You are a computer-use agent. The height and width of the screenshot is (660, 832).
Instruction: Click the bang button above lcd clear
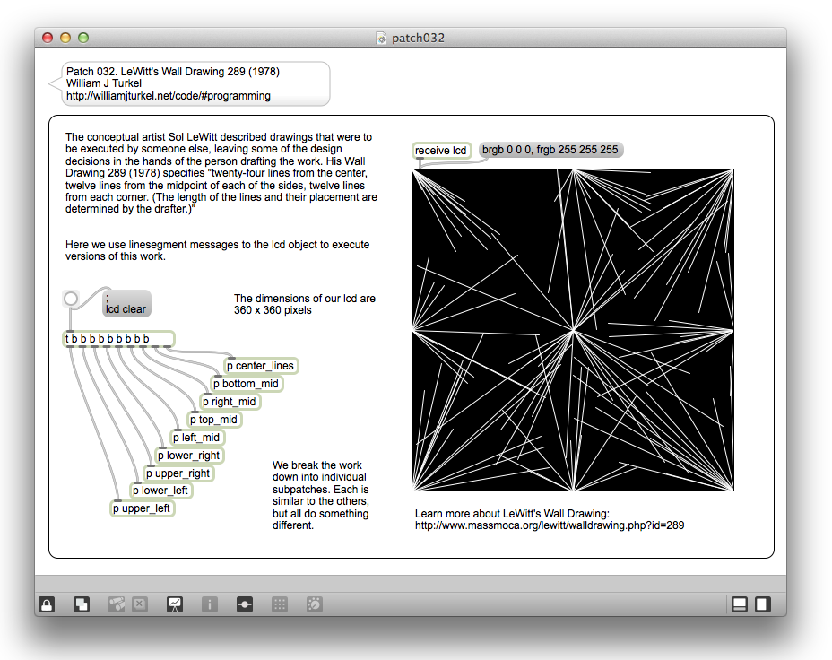click(71, 299)
